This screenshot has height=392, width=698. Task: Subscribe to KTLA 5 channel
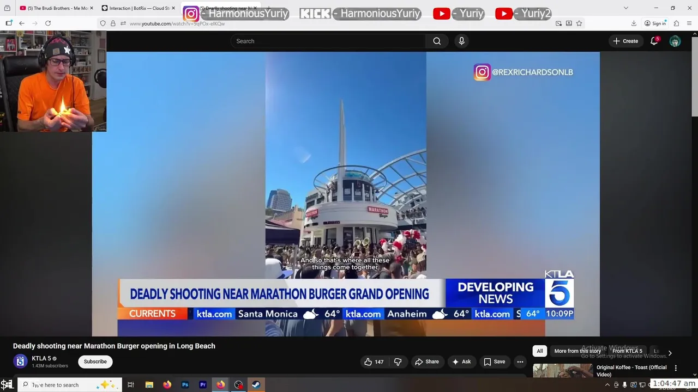click(95, 362)
